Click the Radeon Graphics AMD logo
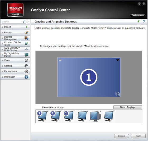Image resolution: width=148 pixels, height=141 pixels. click(x=15, y=10)
